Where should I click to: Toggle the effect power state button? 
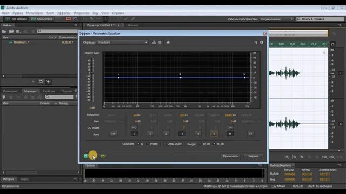tap(85, 156)
